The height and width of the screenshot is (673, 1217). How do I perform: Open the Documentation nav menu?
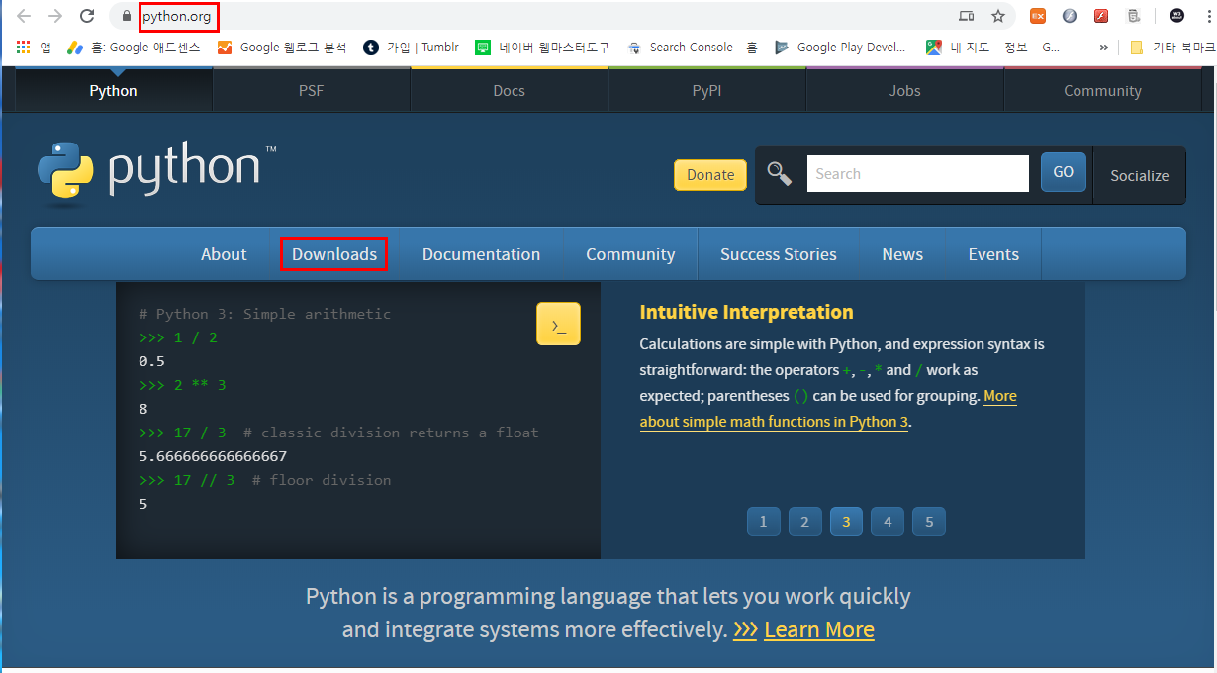(x=482, y=254)
